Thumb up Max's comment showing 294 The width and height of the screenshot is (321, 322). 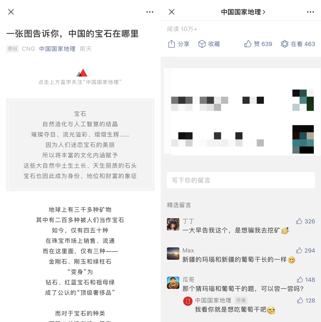(x=305, y=250)
